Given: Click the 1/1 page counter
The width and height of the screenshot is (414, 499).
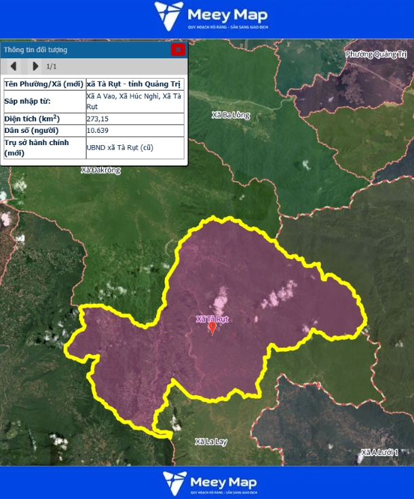Looking at the screenshot, I should 52,66.
